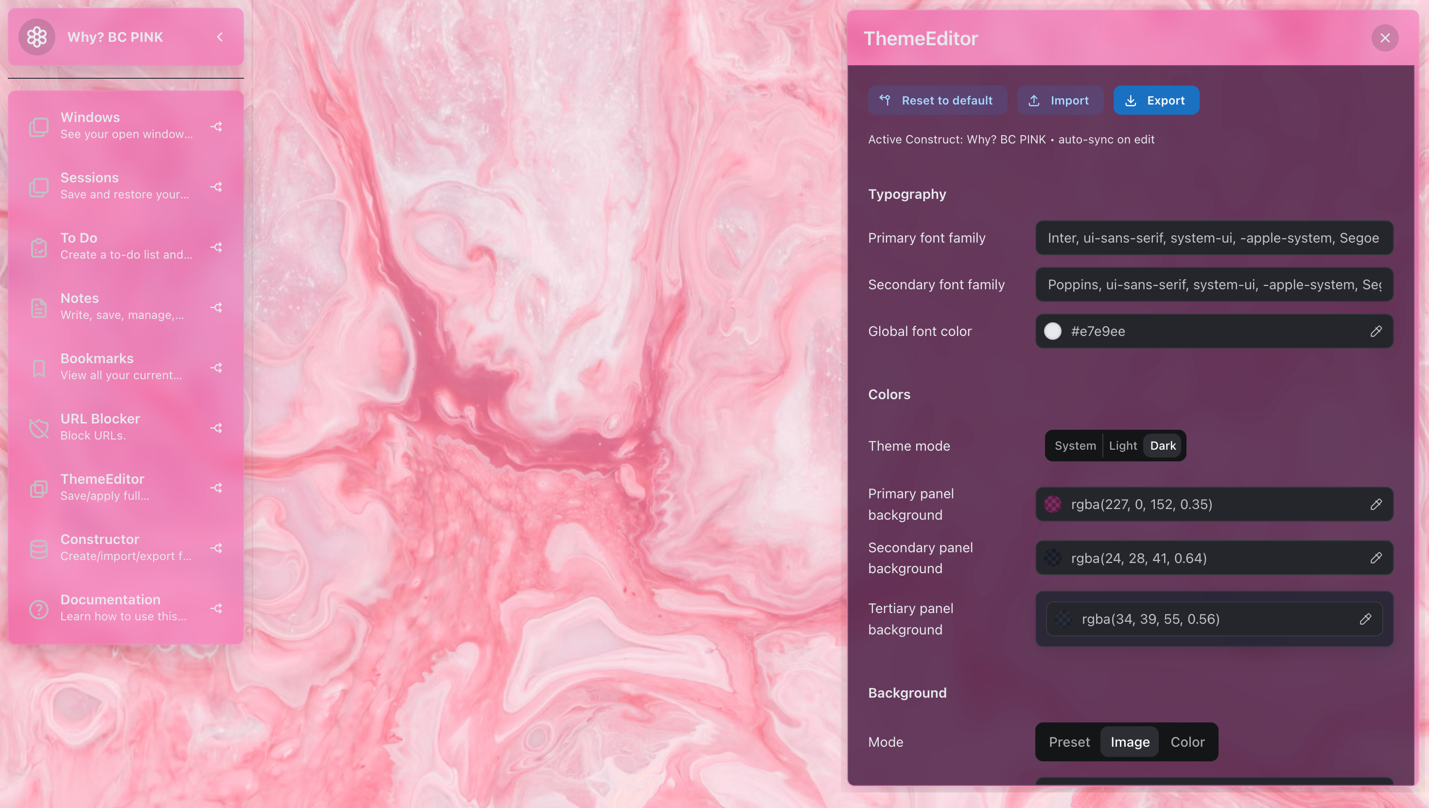Screen dimensions: 1429x808
Task: Select Dark theme mode
Action: (1163, 446)
